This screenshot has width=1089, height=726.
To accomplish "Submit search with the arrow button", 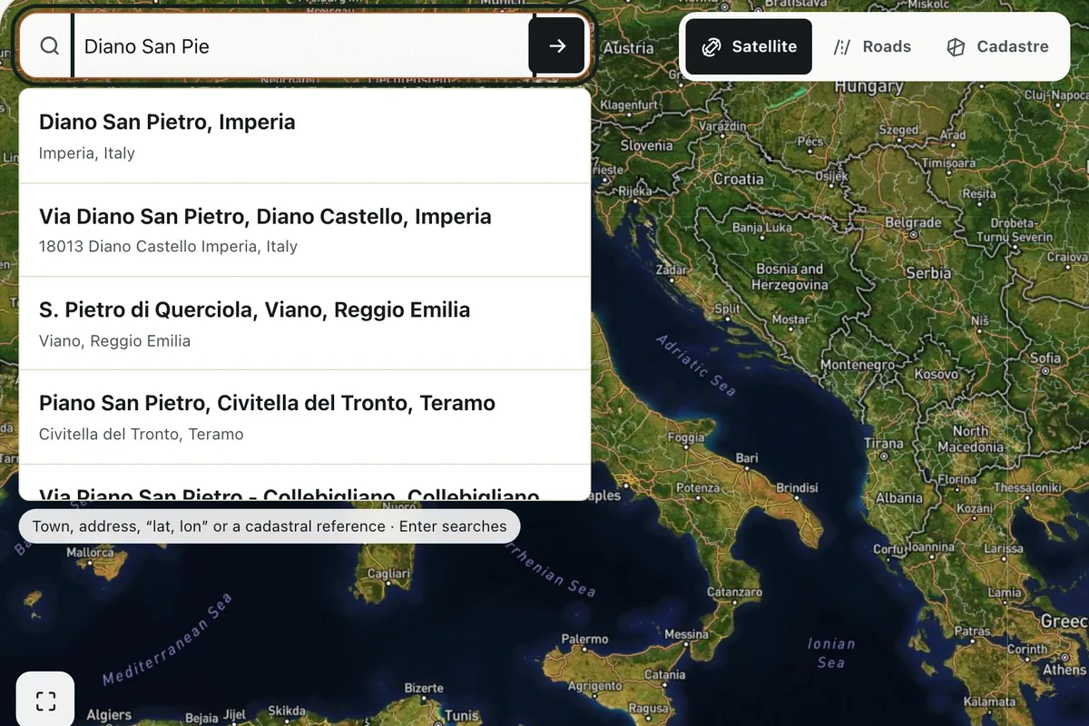I will [557, 45].
